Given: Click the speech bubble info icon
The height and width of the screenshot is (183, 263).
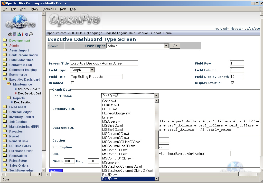Looking at the screenshot, I should pos(31,34).
